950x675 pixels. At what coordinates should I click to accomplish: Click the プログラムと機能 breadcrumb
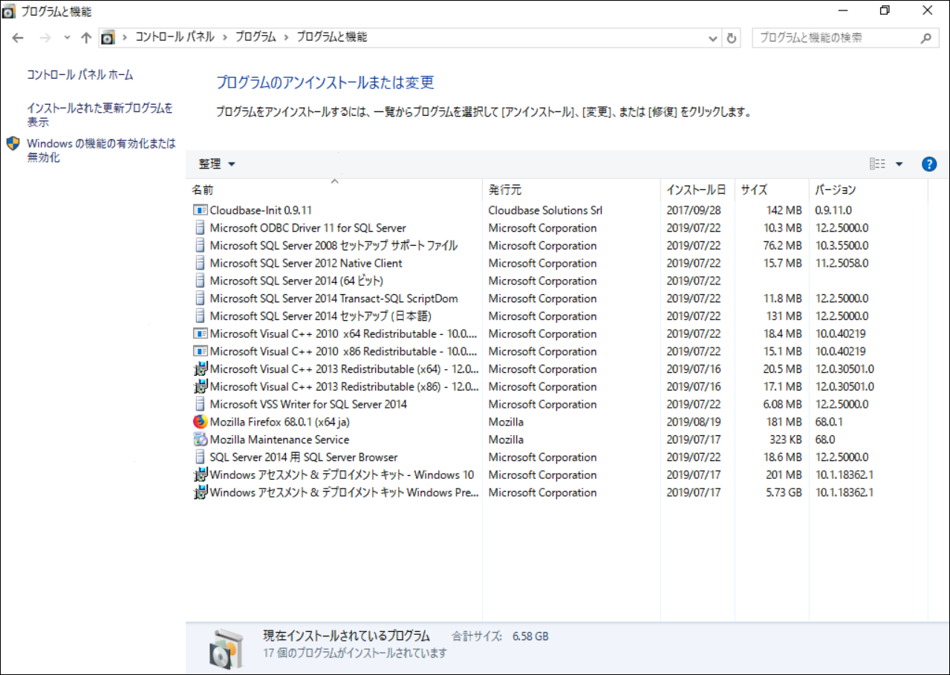[x=332, y=37]
